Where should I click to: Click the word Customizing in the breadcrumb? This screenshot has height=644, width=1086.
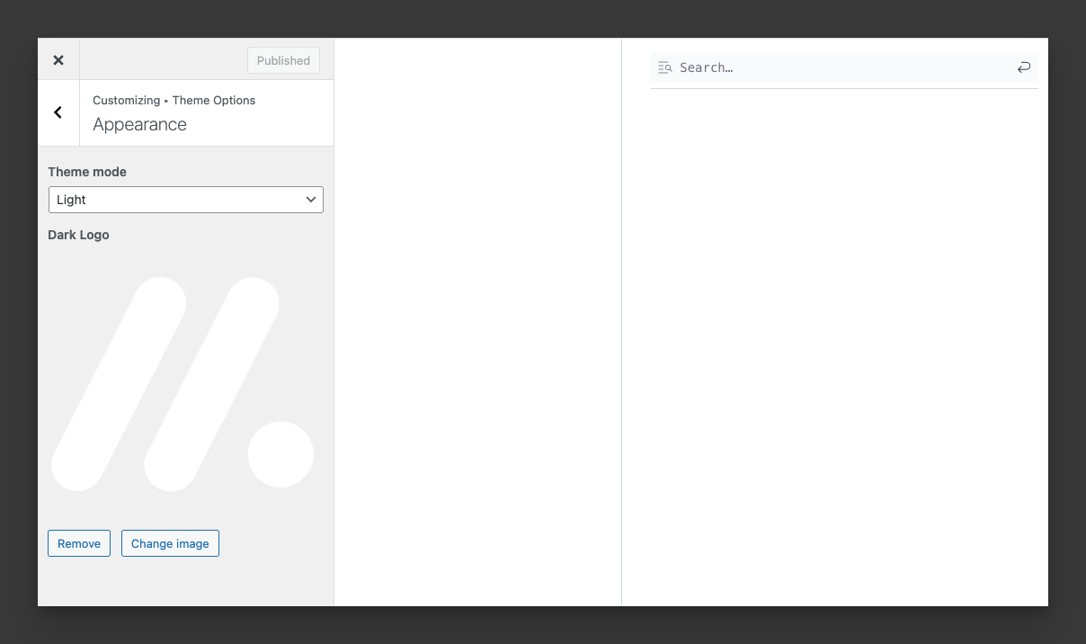click(x=126, y=101)
